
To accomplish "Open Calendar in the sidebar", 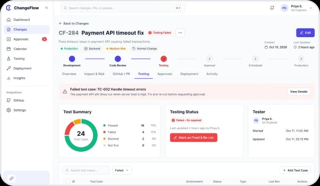I will tap(26, 49).
